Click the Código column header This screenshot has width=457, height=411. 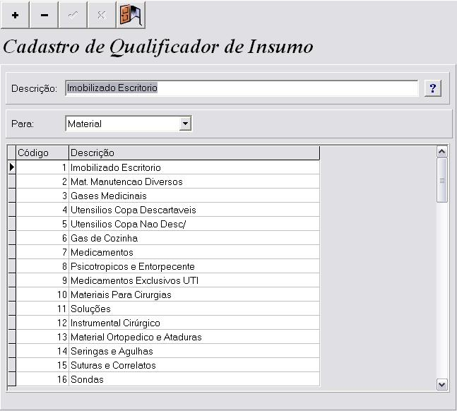tap(42, 153)
